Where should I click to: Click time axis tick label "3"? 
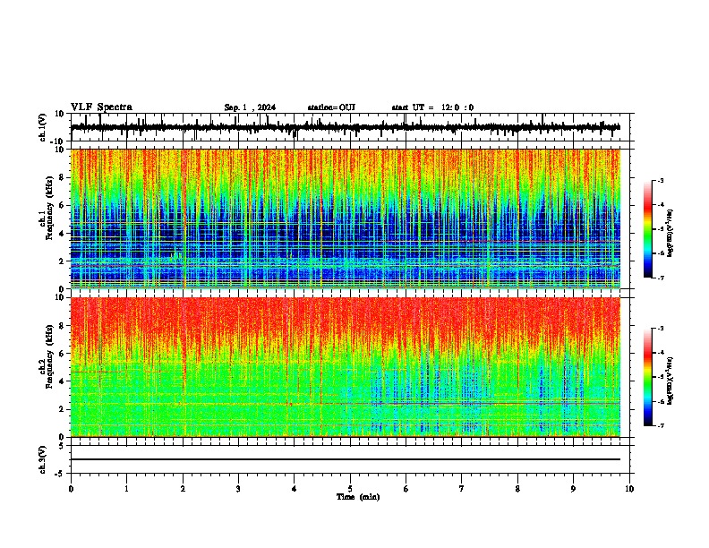point(238,489)
